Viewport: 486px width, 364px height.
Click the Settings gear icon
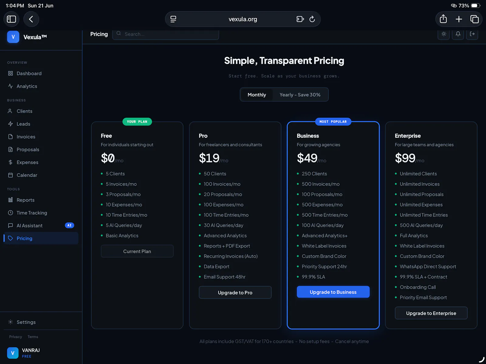11,322
